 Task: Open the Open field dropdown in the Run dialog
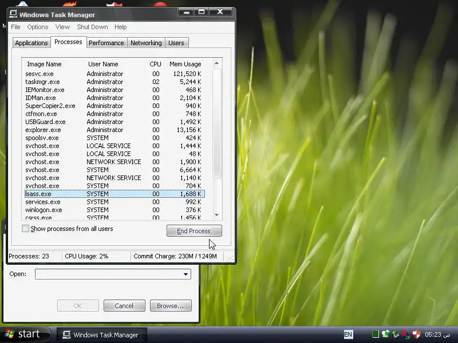(185, 274)
